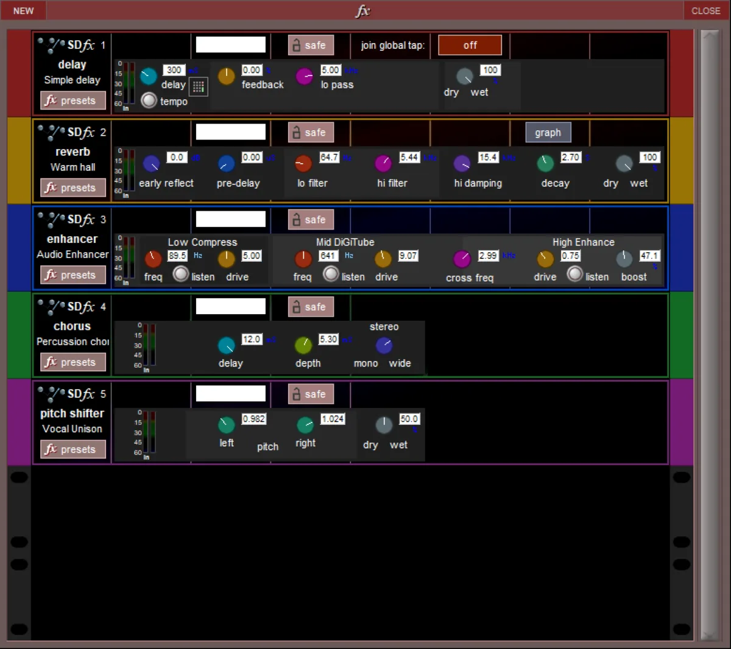Click the cross freq knob
The image size is (731, 649).
point(462,259)
